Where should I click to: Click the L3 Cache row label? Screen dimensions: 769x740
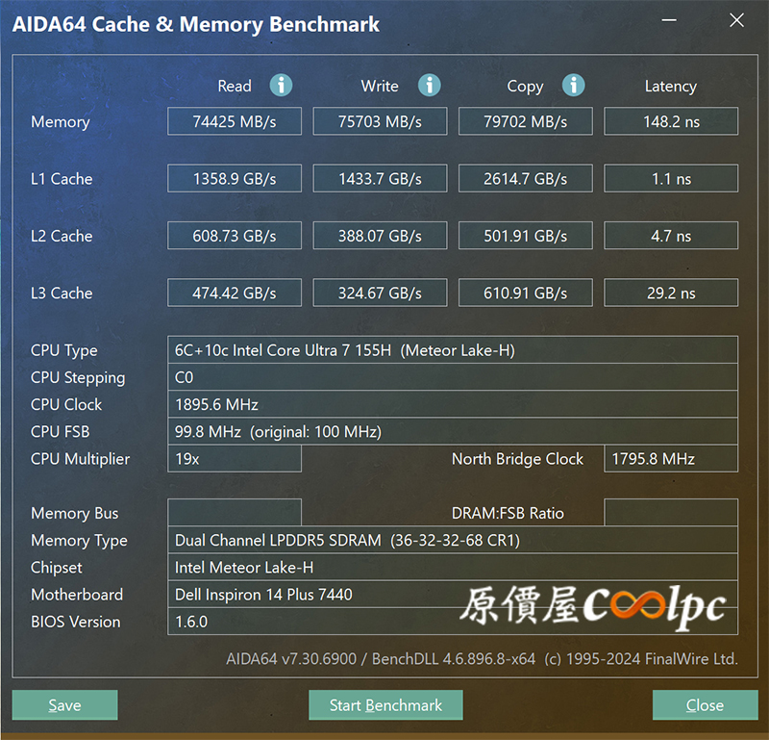[62, 293]
